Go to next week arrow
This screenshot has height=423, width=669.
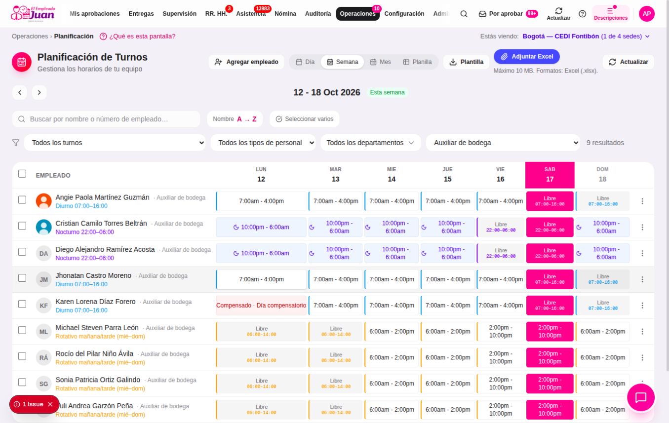pos(39,92)
